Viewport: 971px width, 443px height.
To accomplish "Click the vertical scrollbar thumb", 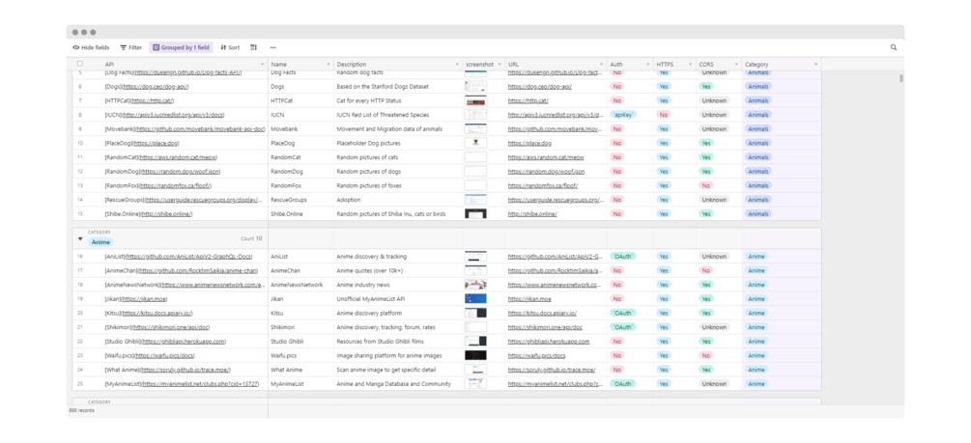I will [901, 78].
